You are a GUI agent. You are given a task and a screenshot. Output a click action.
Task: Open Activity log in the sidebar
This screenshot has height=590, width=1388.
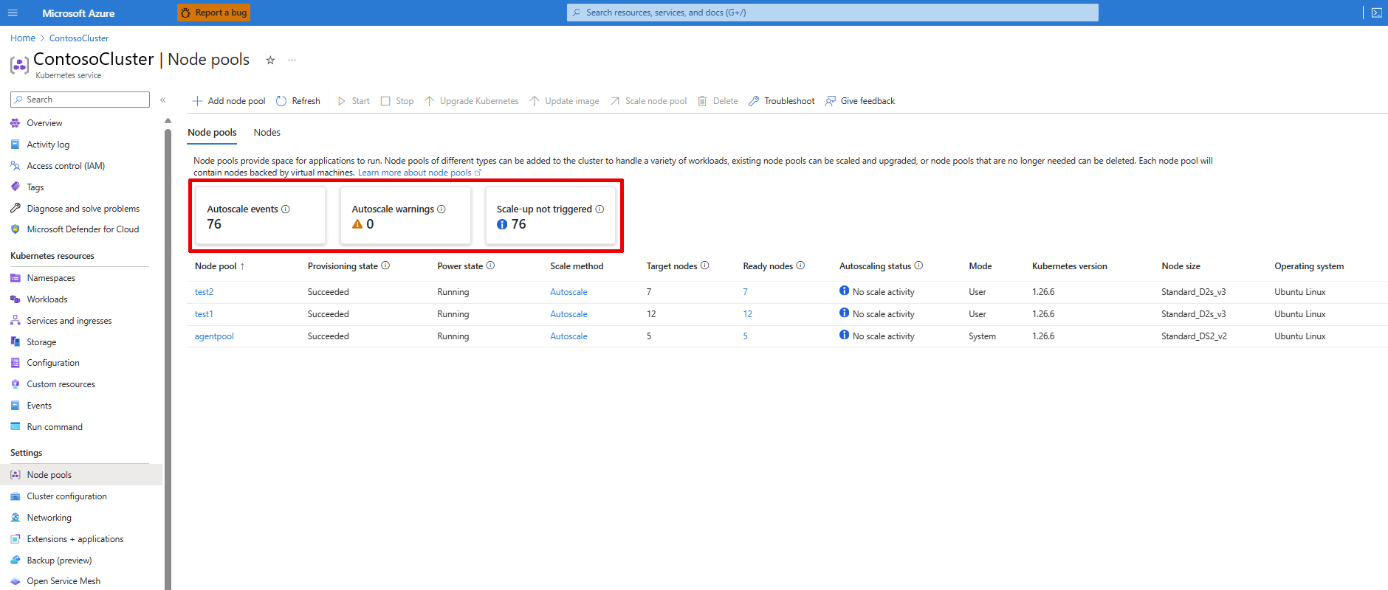pyautogui.click(x=48, y=145)
